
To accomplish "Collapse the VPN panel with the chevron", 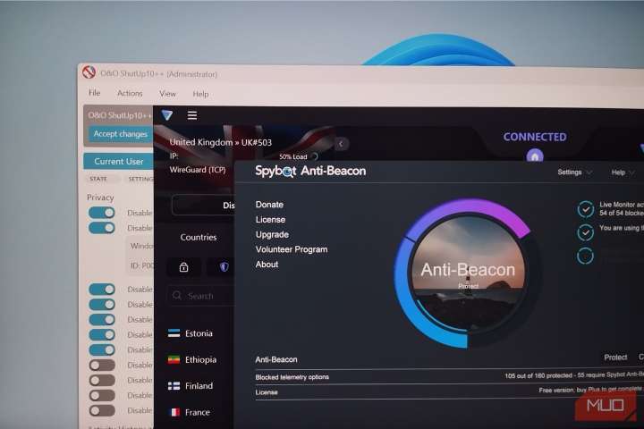I will pyautogui.click(x=341, y=144).
